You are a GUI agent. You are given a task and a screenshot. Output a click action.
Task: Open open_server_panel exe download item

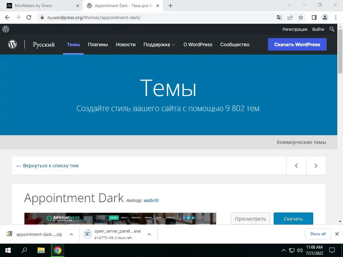tap(113, 234)
